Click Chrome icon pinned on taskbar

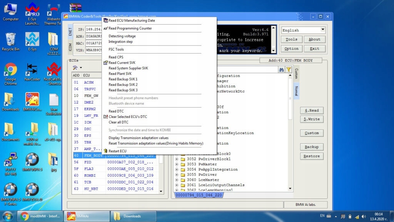tap(25, 216)
